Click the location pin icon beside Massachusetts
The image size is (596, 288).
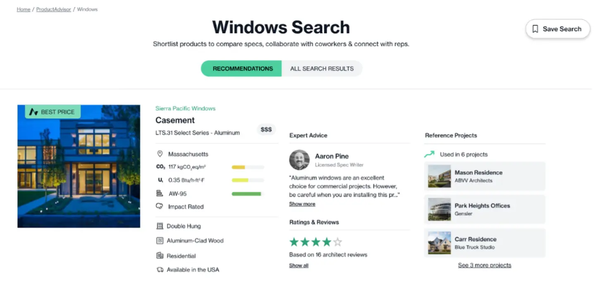[x=160, y=154]
